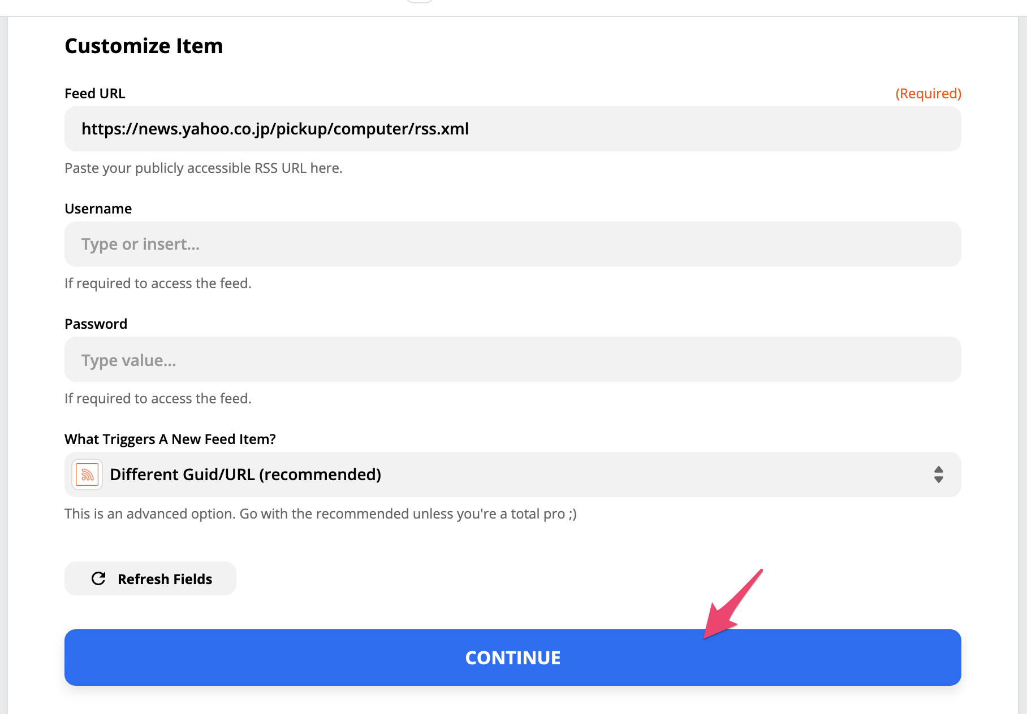This screenshot has width=1027, height=714.
Task: Select the Password value field
Action: pos(512,359)
